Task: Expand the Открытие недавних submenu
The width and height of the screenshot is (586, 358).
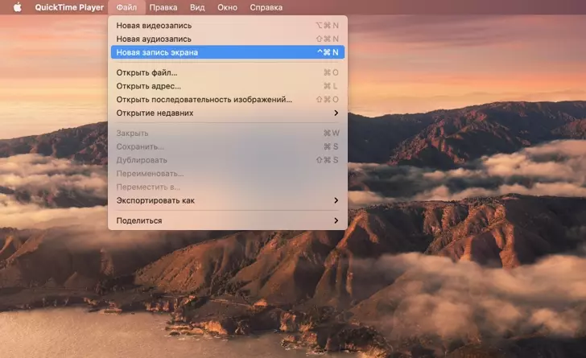Action: pyautogui.click(x=228, y=113)
